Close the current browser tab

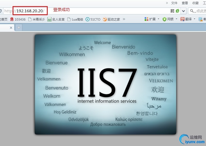pos(11,28)
